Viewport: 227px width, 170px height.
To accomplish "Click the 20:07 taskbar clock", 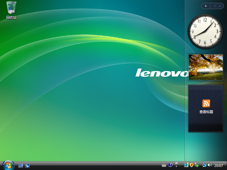I will pos(218,165).
